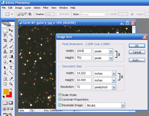149x116 pixels.
Task: Choose New Selection mode in options bar
Action: tap(18, 14)
